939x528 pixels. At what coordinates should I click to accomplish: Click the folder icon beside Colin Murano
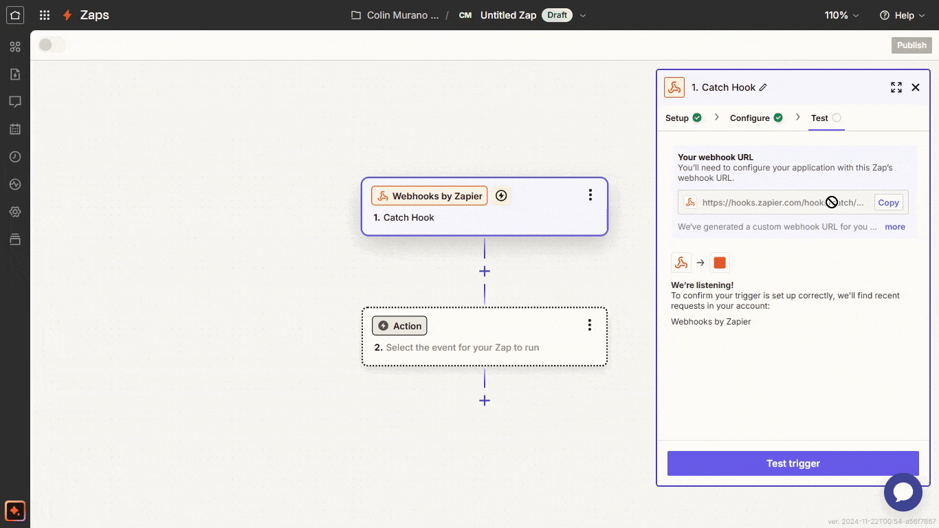[356, 15]
